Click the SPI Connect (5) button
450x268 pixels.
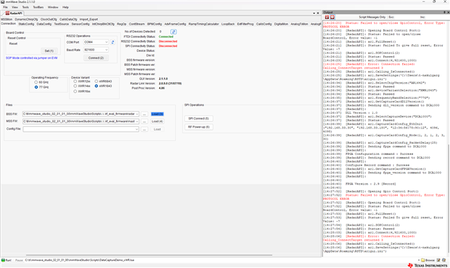(x=198, y=119)
